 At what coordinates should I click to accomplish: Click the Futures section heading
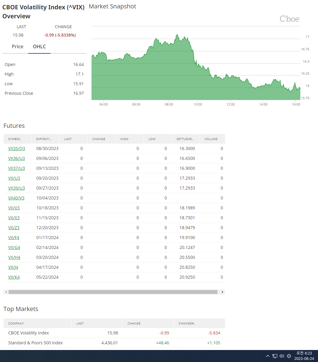pyautogui.click(x=14, y=126)
